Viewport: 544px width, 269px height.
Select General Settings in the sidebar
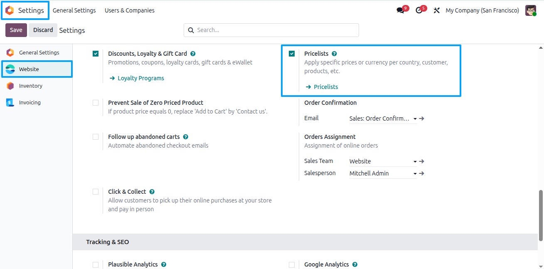click(37, 52)
